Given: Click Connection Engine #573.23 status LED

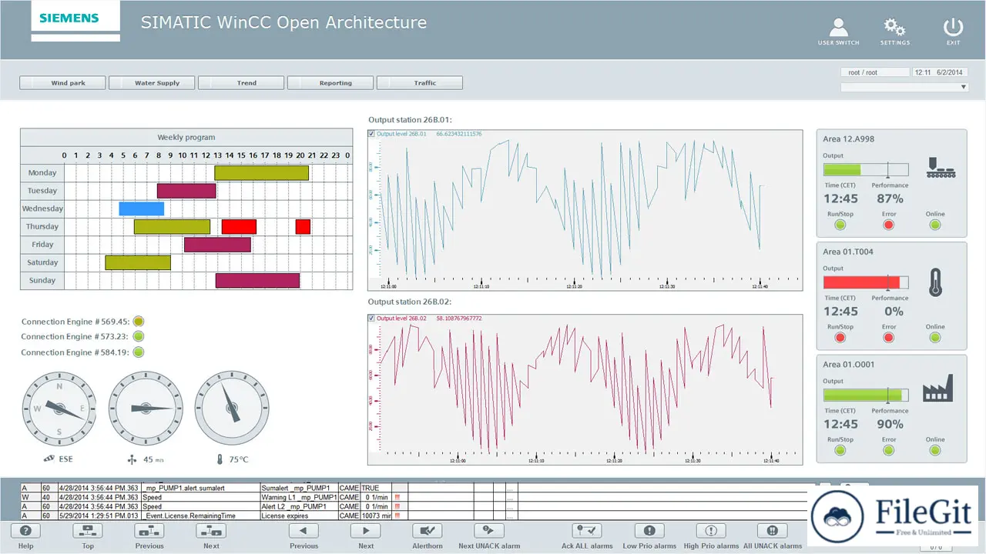Looking at the screenshot, I should [139, 337].
